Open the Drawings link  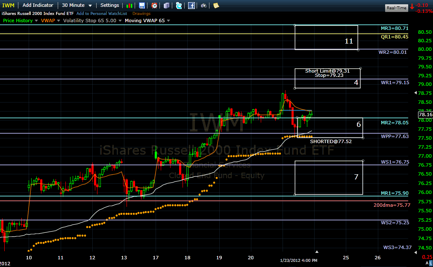click(x=141, y=14)
